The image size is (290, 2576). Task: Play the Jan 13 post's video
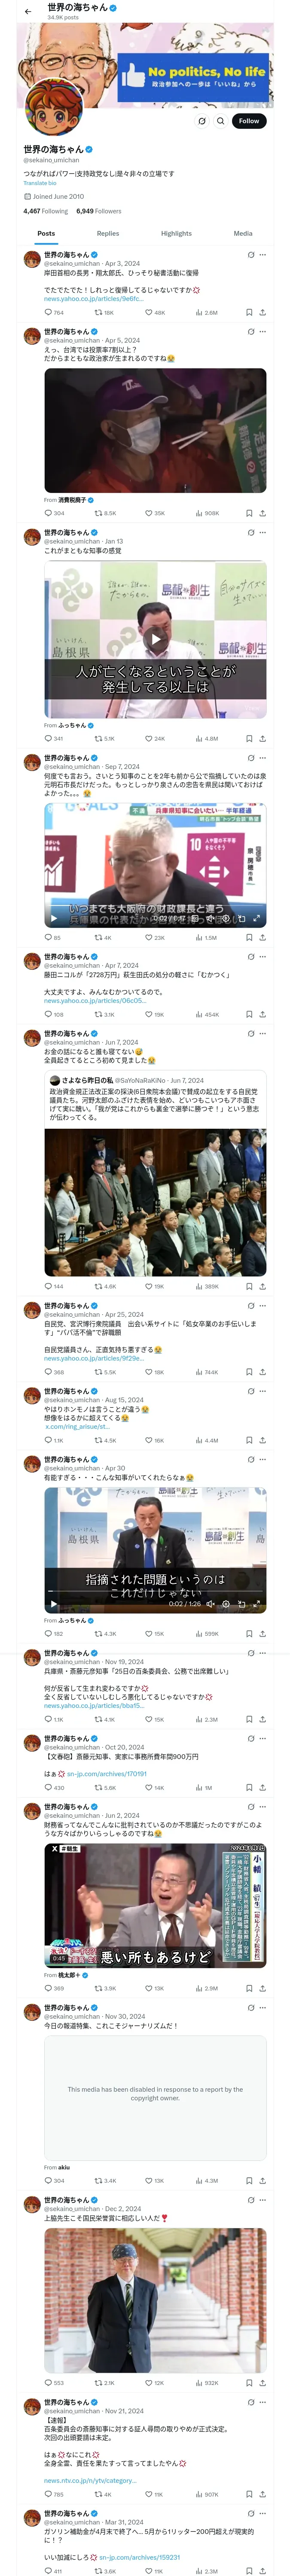click(x=155, y=639)
